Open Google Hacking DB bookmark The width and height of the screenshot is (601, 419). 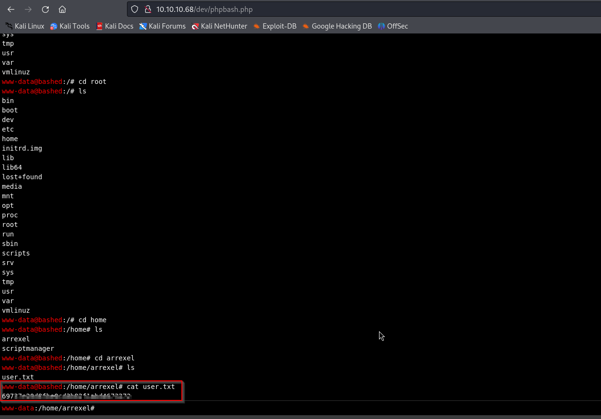click(x=337, y=26)
